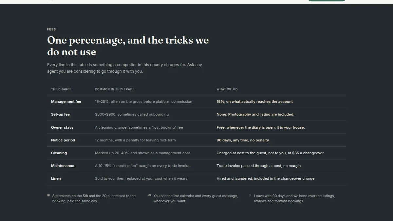Click the 'FEES' section label
This screenshot has width=393, height=221.
pos(51,29)
